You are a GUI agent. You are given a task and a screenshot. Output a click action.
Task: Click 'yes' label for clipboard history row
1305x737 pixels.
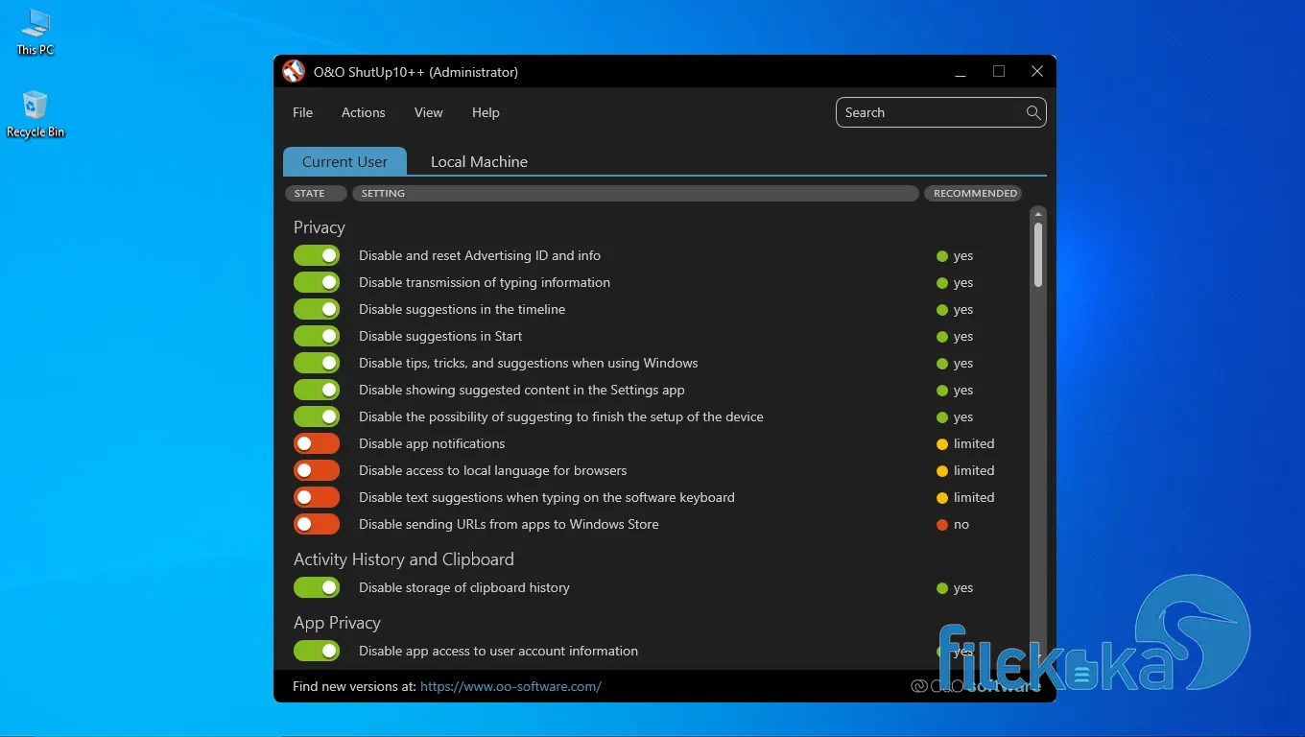pyautogui.click(x=963, y=587)
